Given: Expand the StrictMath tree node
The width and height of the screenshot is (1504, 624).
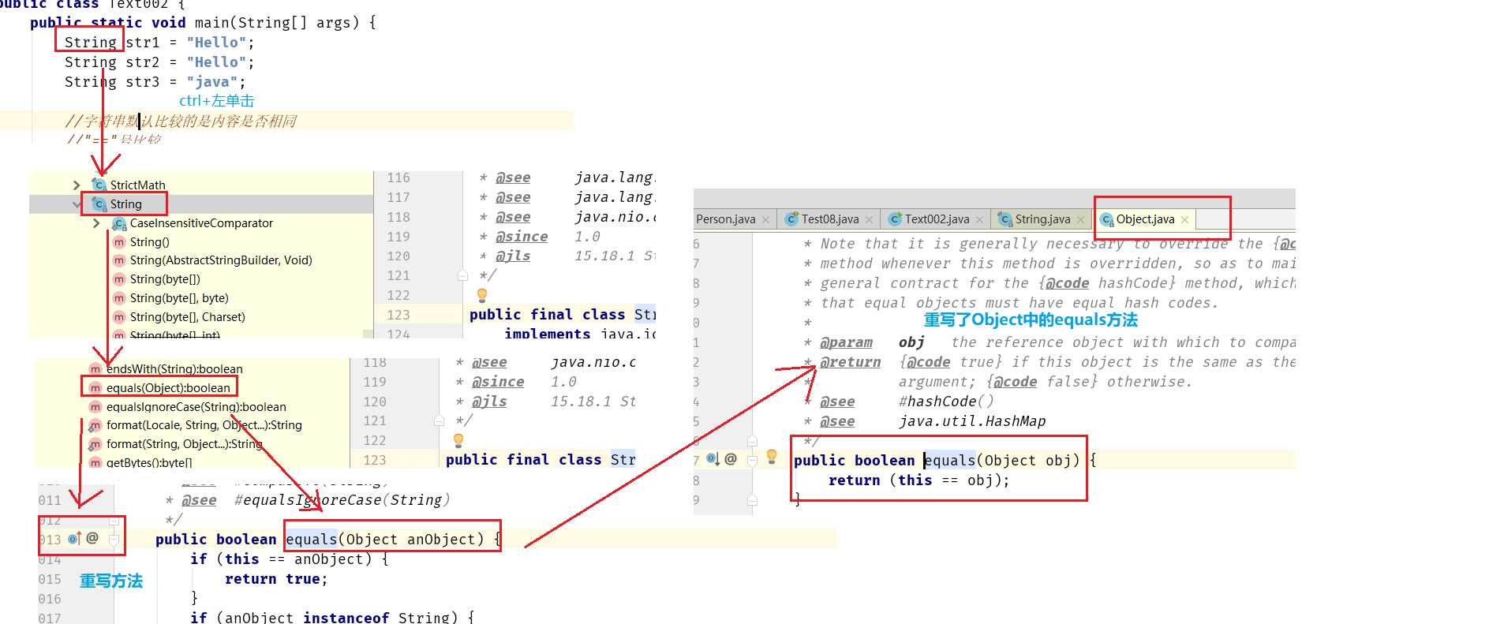Looking at the screenshot, I should coord(77,185).
